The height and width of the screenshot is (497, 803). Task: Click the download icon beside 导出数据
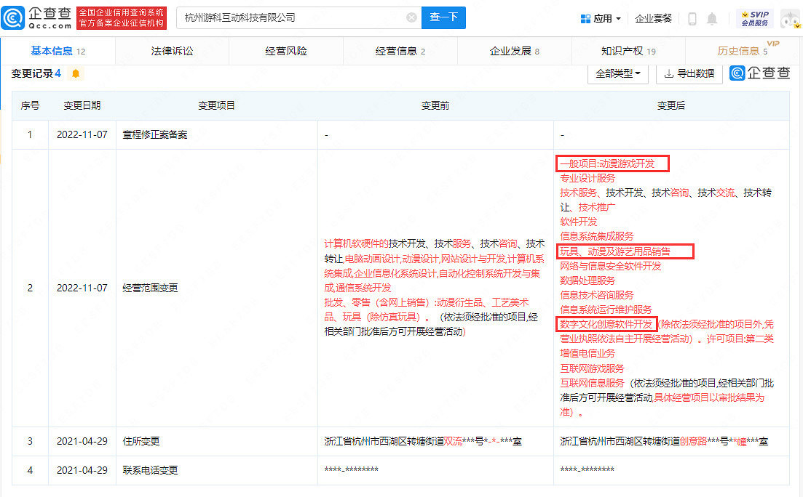pyautogui.click(x=670, y=73)
